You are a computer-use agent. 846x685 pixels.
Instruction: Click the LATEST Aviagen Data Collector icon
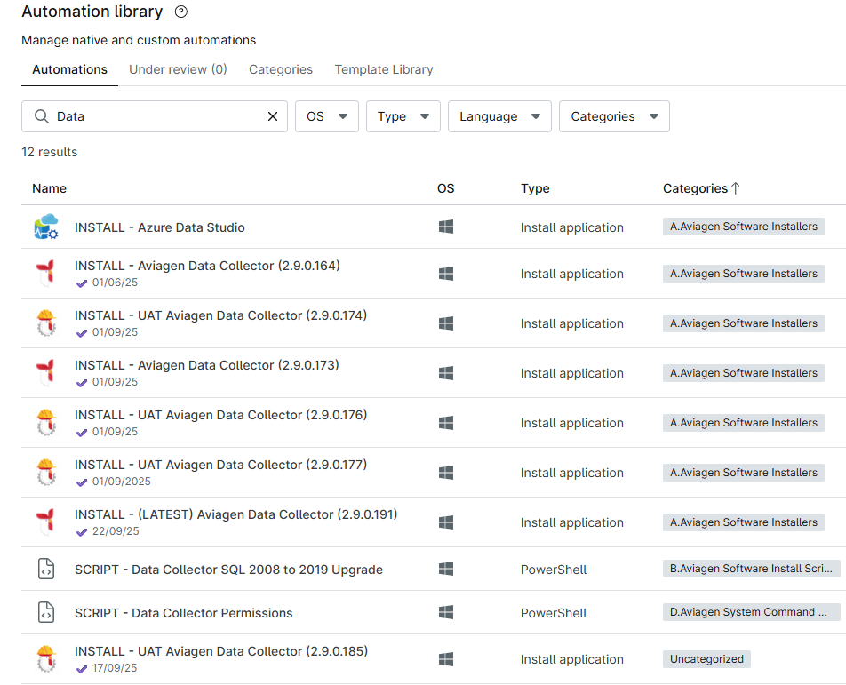pos(45,522)
